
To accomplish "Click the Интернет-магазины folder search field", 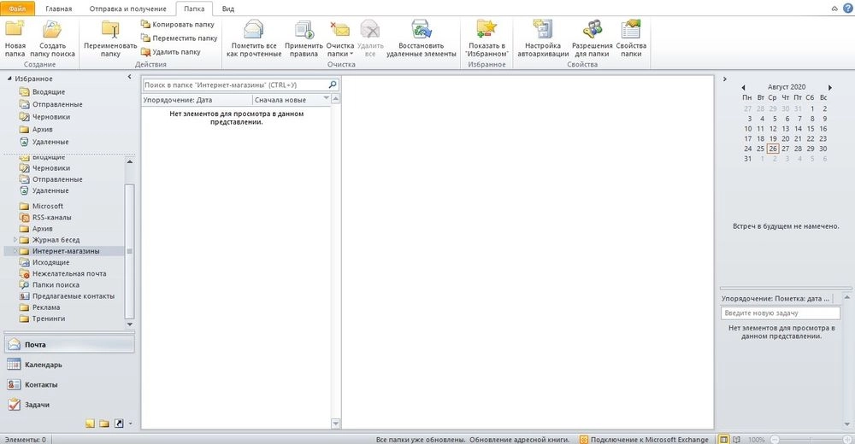I will (x=235, y=85).
